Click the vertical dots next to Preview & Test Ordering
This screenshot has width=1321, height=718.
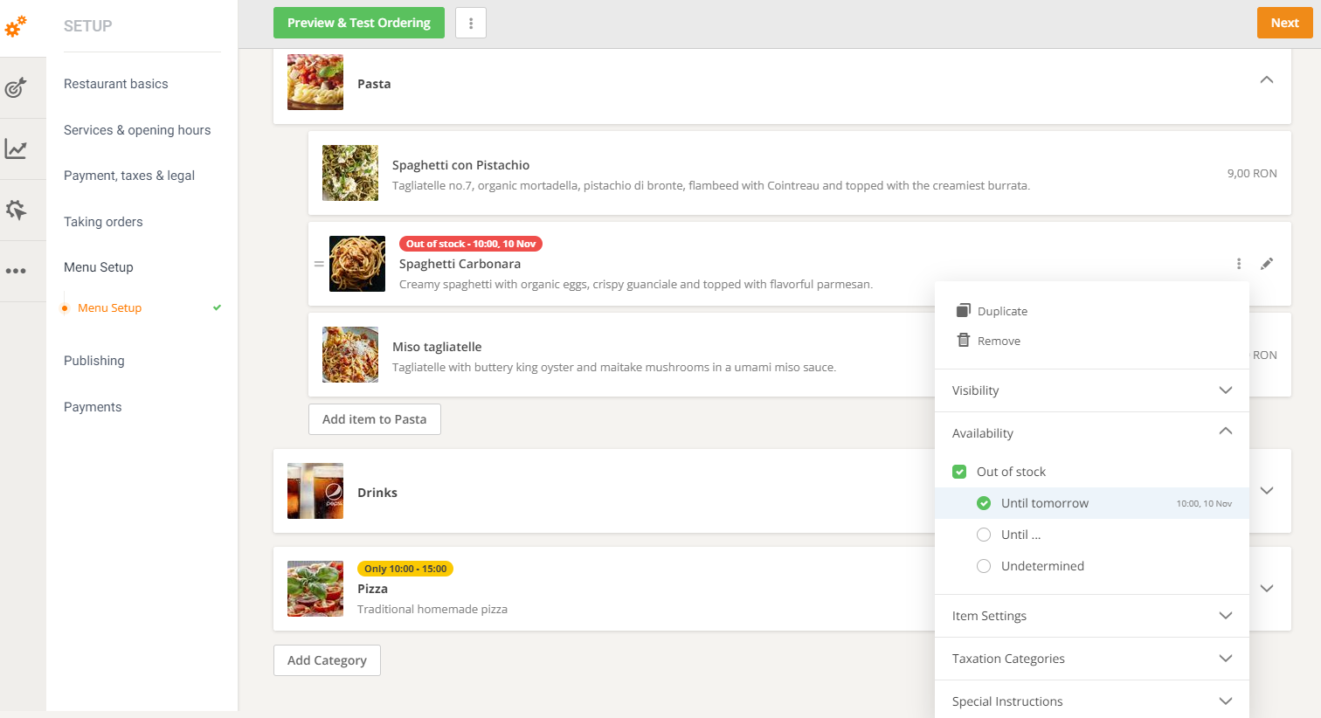pyautogui.click(x=471, y=23)
